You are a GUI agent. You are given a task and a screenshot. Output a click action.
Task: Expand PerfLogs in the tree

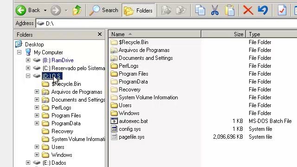click(37, 108)
